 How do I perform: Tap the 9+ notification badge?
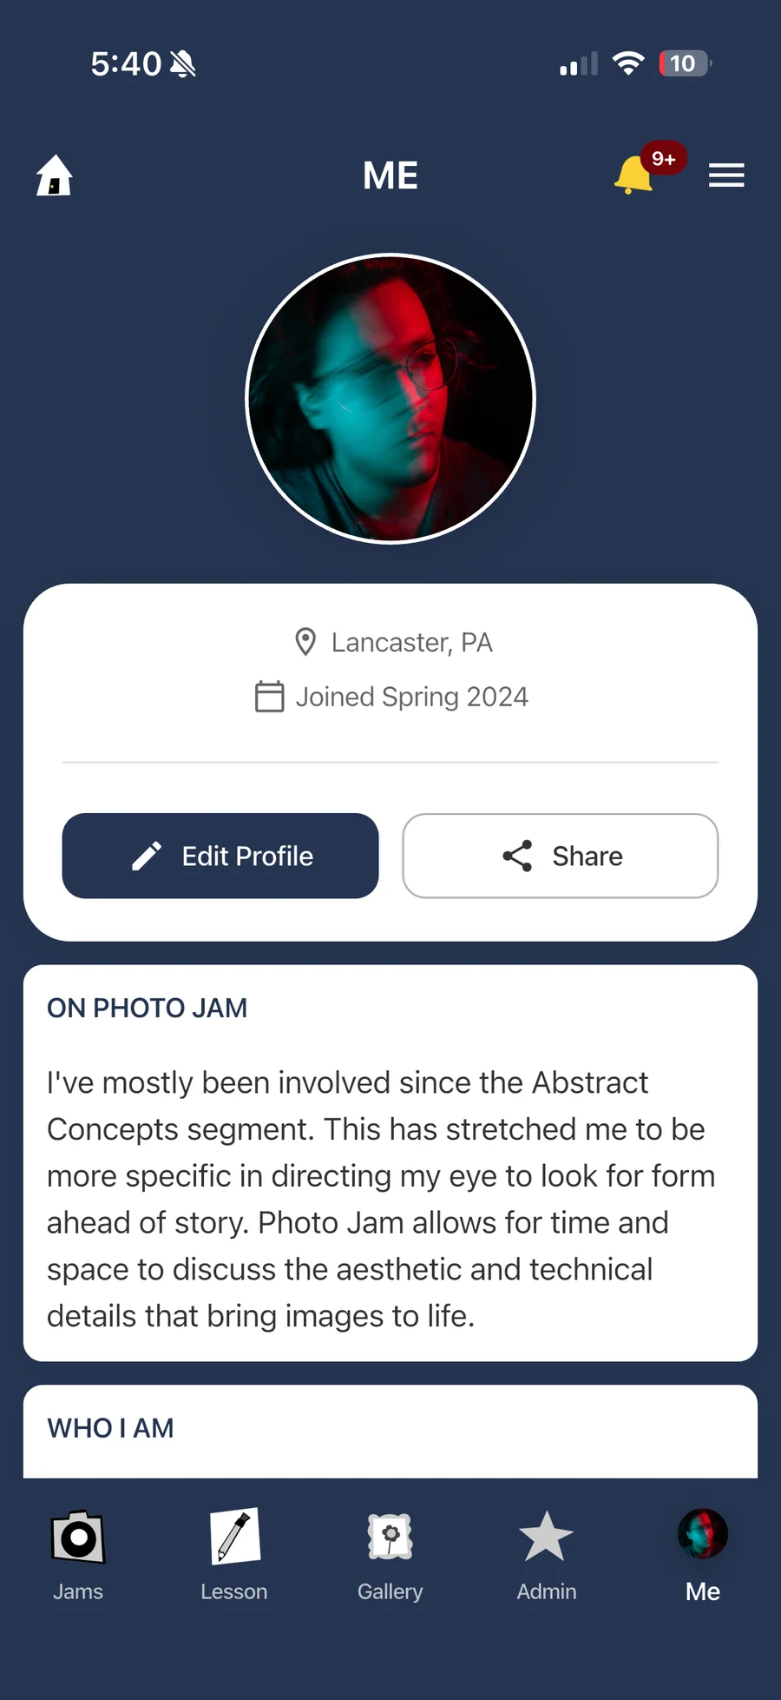[x=664, y=158]
